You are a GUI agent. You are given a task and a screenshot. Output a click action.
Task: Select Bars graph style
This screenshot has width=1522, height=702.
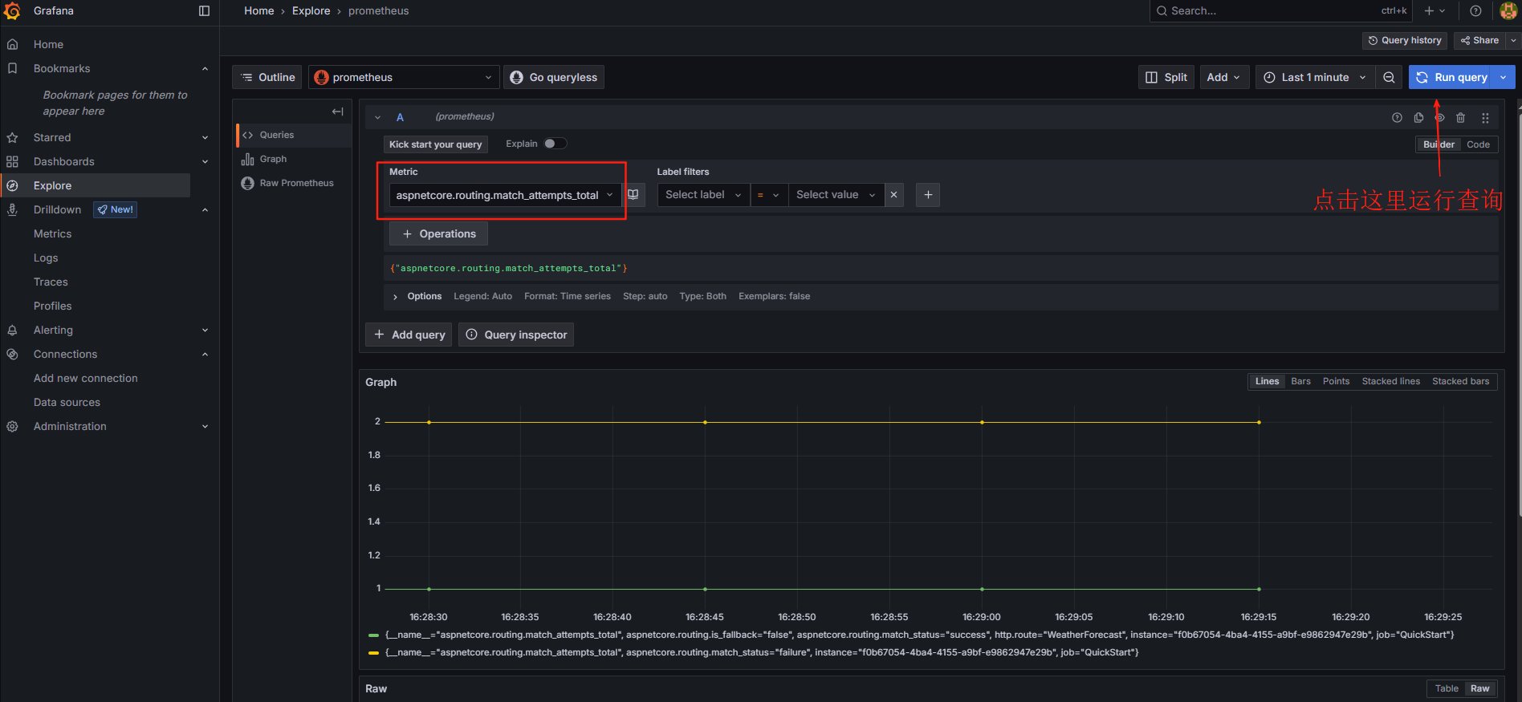[1300, 381]
